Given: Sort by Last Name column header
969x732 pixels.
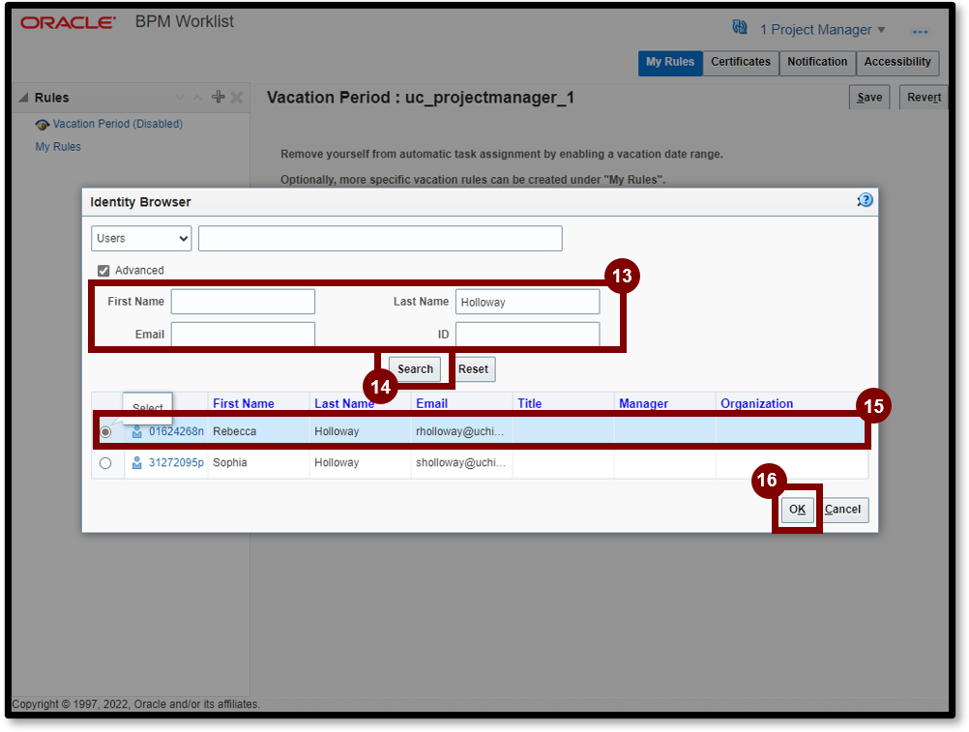Looking at the screenshot, I should [x=344, y=403].
